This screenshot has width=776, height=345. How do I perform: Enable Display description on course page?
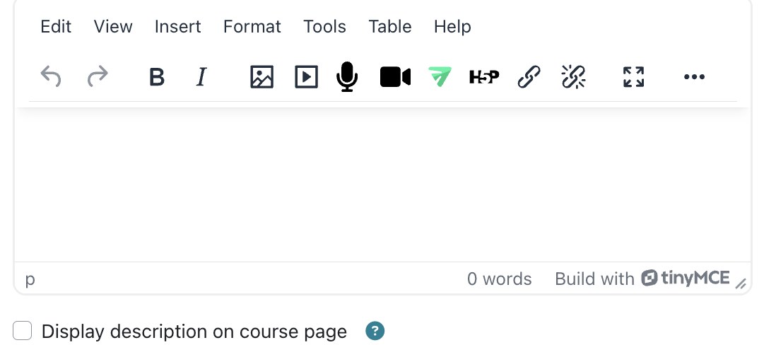[23, 331]
